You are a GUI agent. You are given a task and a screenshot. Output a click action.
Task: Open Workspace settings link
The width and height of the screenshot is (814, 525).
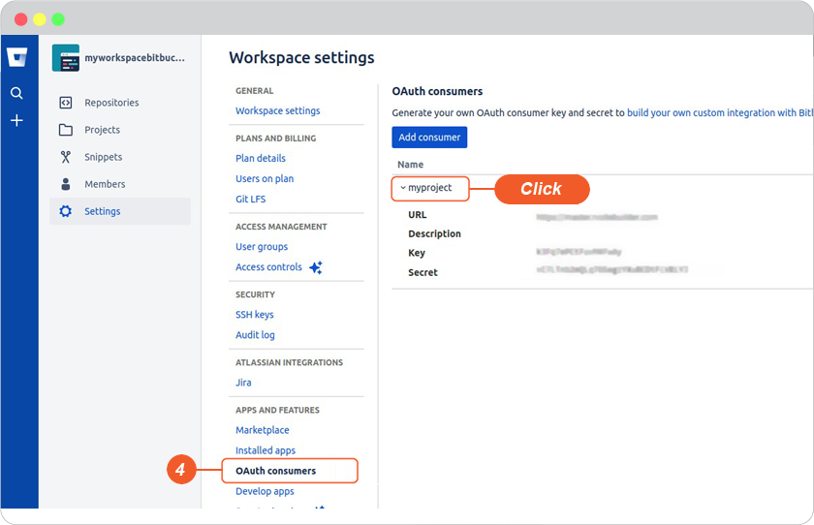tap(278, 110)
